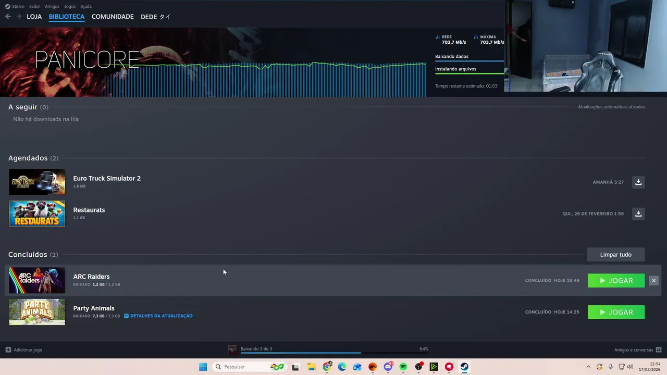Open the Amigos menu

pos(52,6)
